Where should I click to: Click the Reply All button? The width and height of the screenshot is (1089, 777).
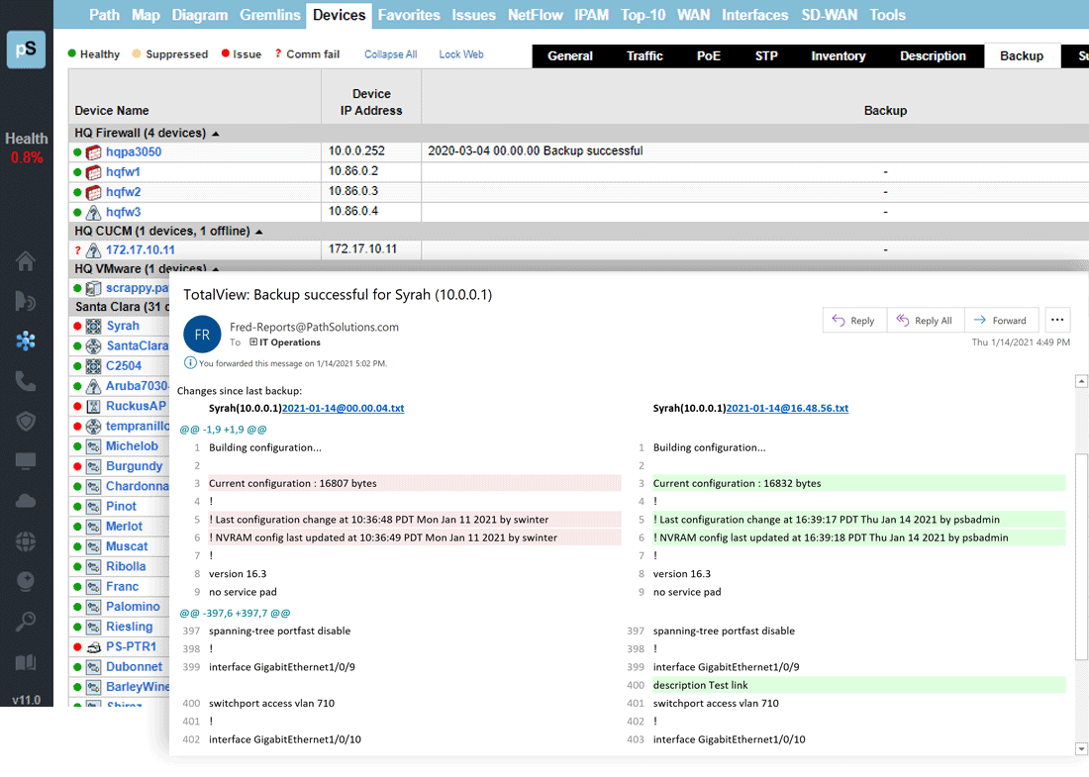click(925, 321)
